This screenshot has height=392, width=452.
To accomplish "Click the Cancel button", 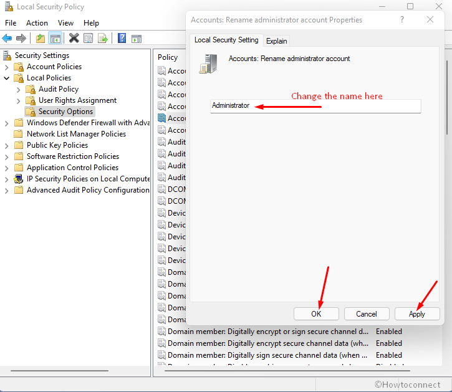I will tap(367, 313).
